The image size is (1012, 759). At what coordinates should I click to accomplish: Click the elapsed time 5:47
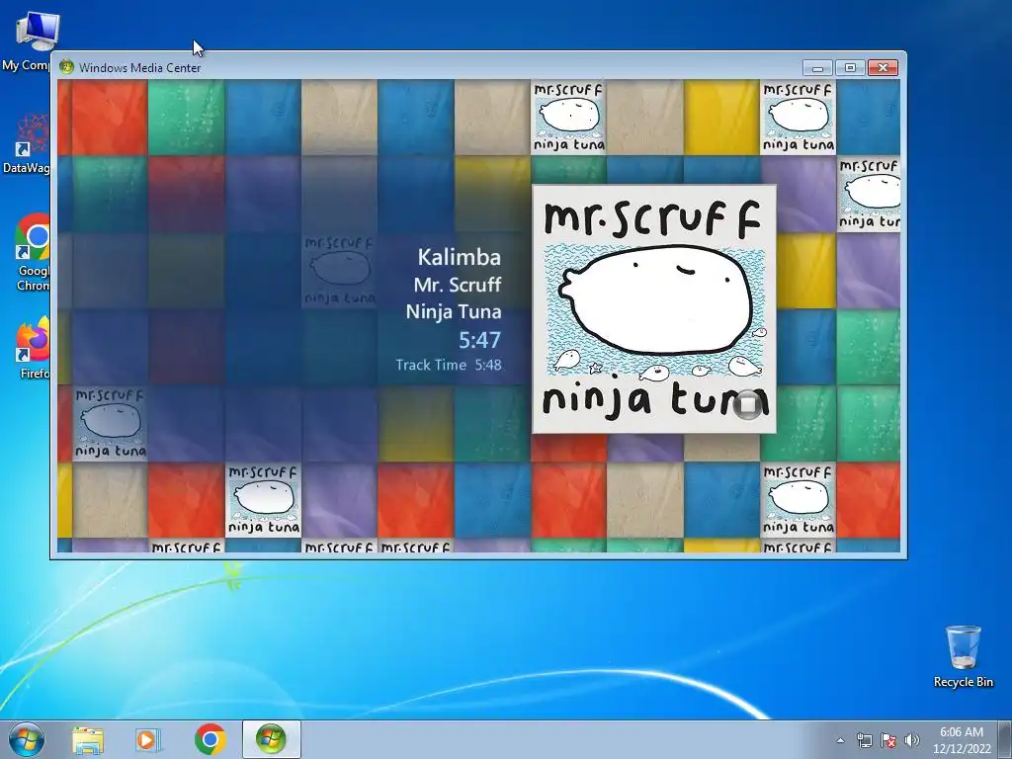coord(479,340)
